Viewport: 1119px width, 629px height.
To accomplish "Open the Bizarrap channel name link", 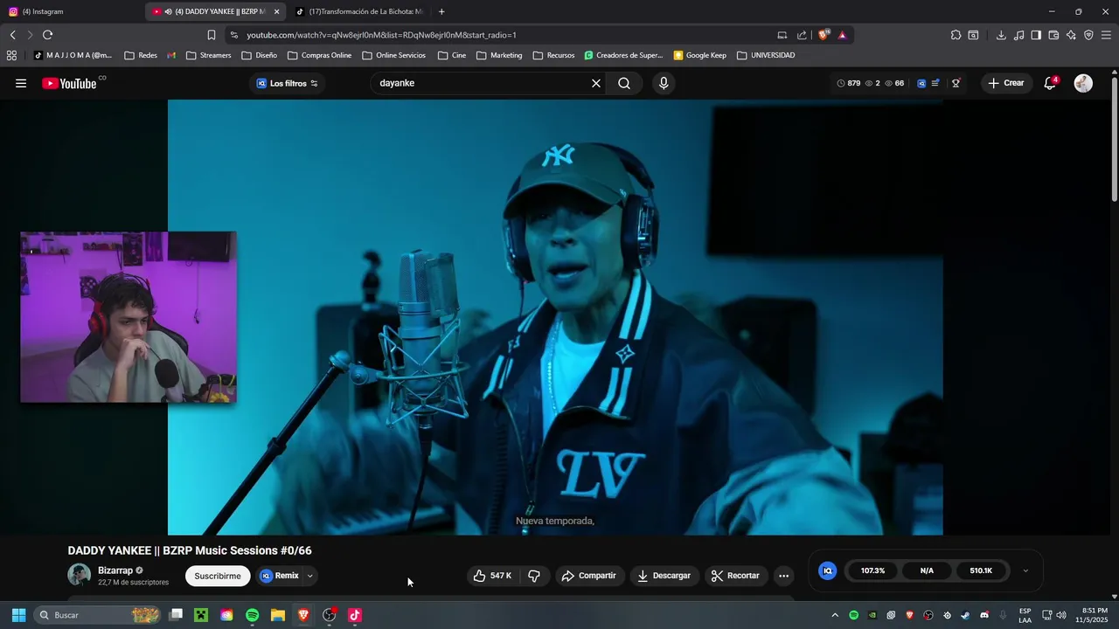I will [115, 570].
